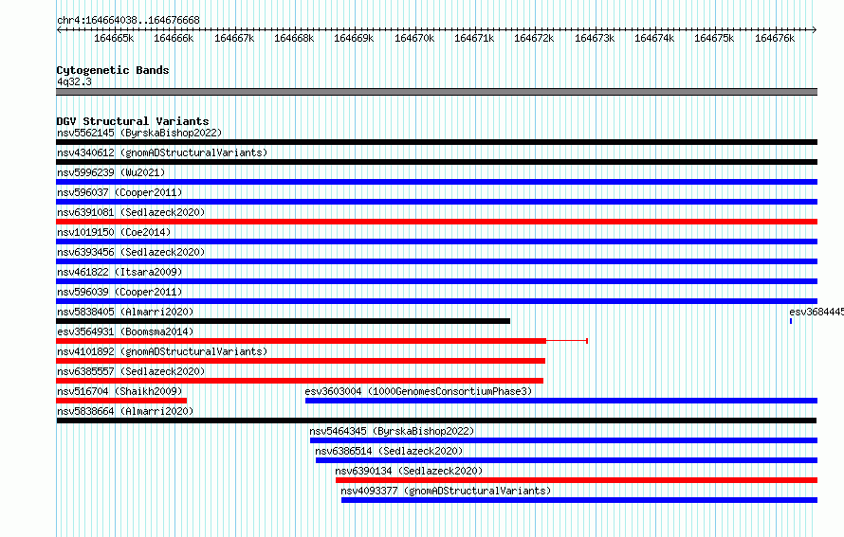Click the blue bar under nsv6386514
Viewport: 844px width, 537px height.
click(x=566, y=460)
